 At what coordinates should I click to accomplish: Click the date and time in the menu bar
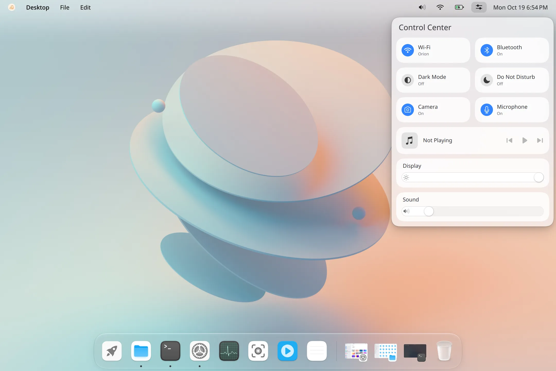click(x=520, y=7)
